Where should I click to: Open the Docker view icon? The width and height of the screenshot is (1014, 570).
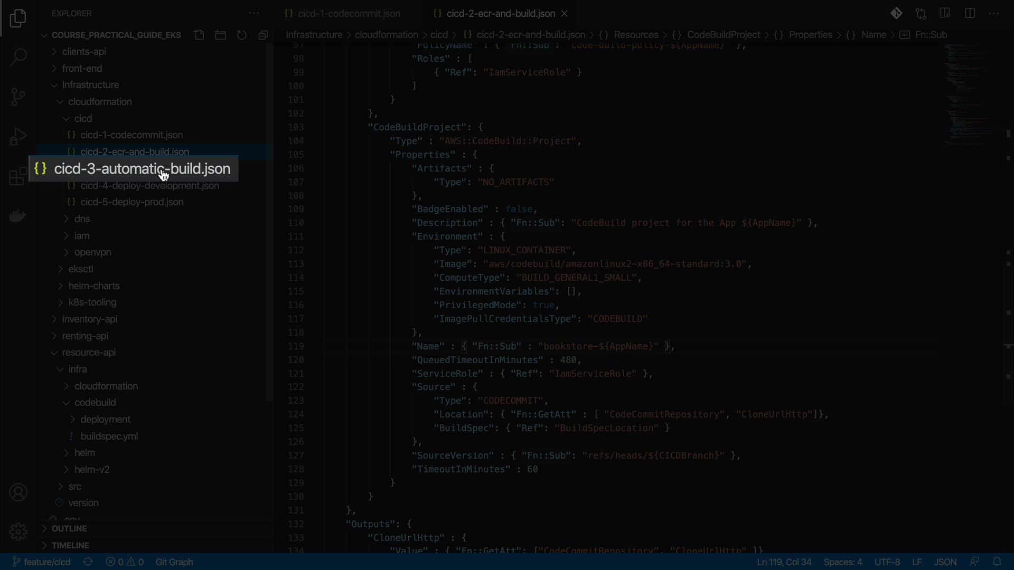(18, 216)
